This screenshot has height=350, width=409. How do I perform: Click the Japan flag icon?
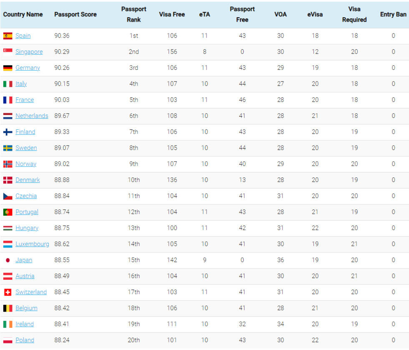click(8, 260)
